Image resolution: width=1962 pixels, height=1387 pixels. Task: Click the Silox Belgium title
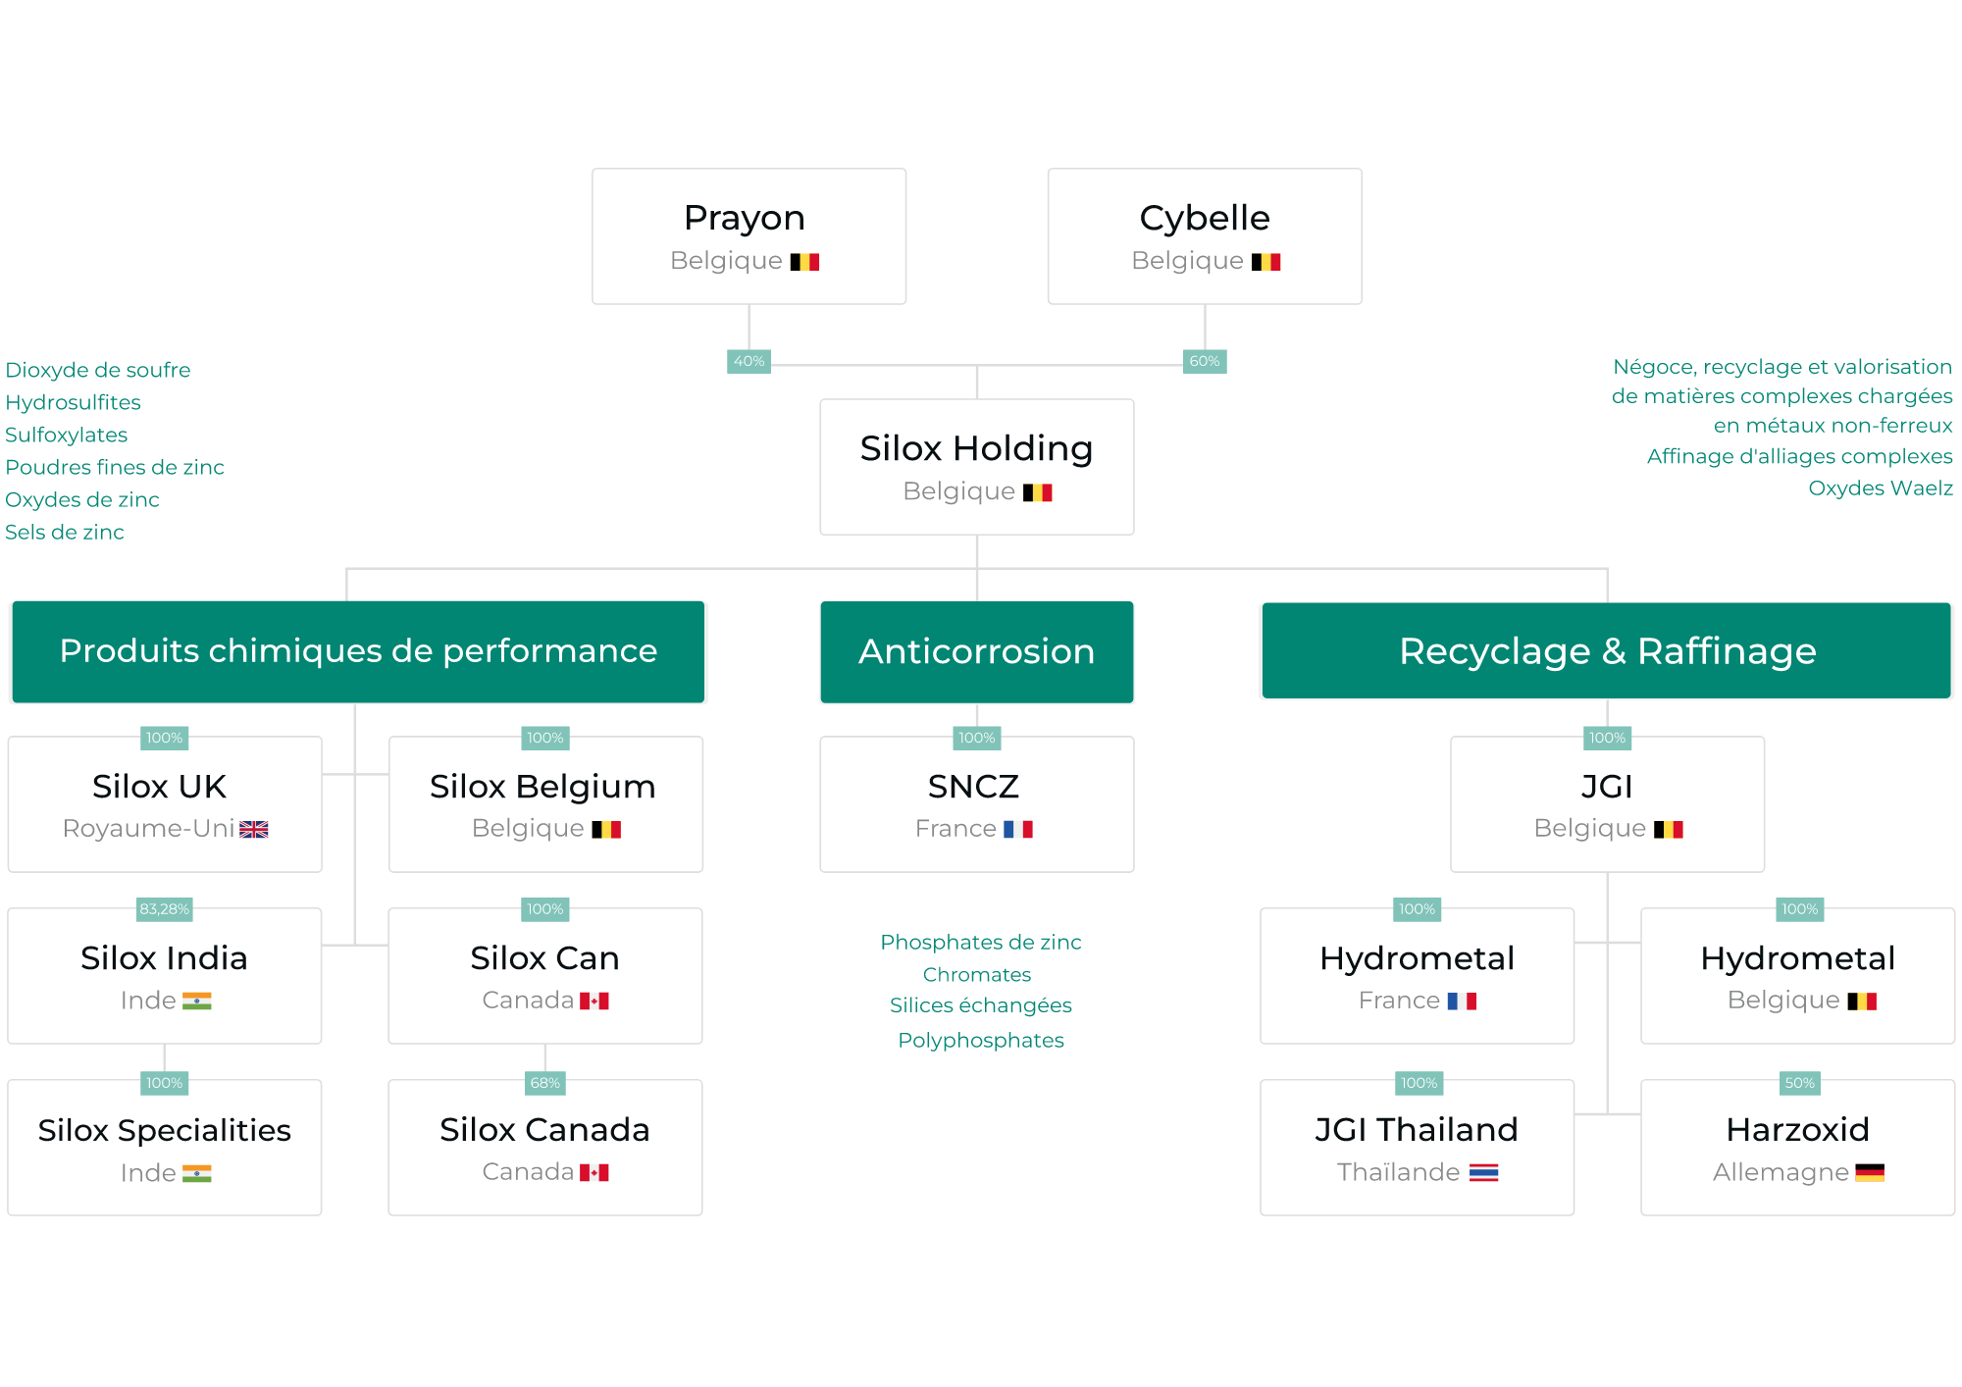coord(542,787)
